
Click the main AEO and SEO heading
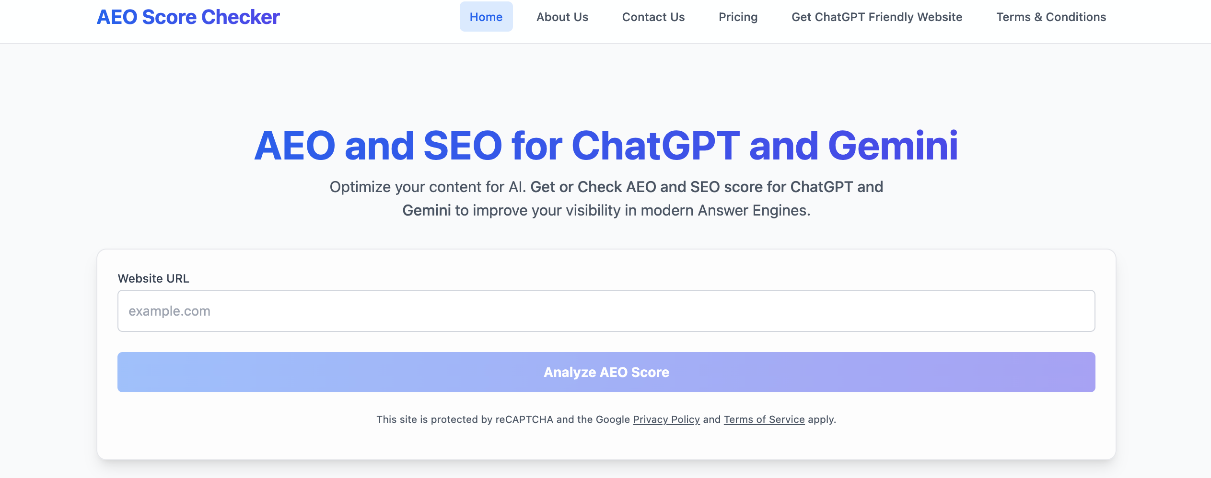point(605,145)
